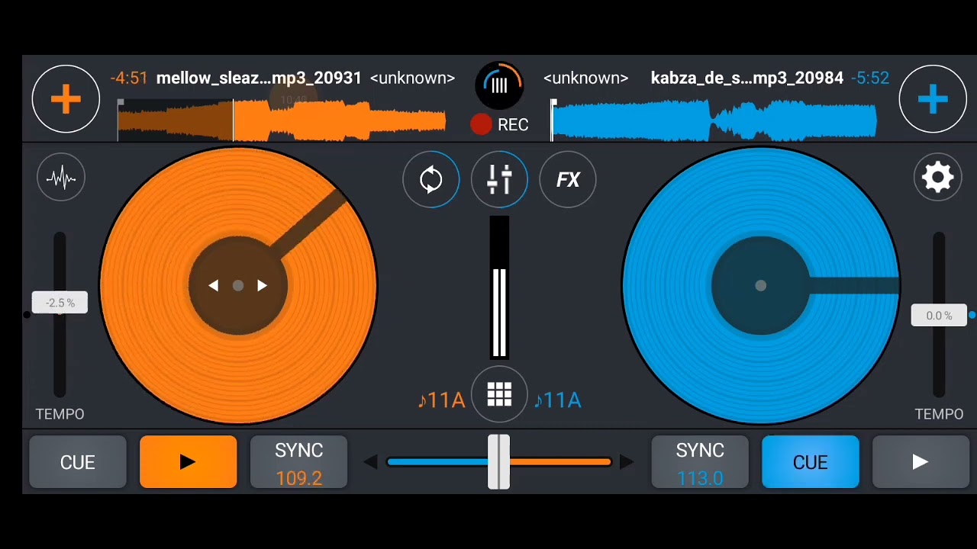Click the blue track waveform overview
The image size is (977, 549).
(x=714, y=120)
